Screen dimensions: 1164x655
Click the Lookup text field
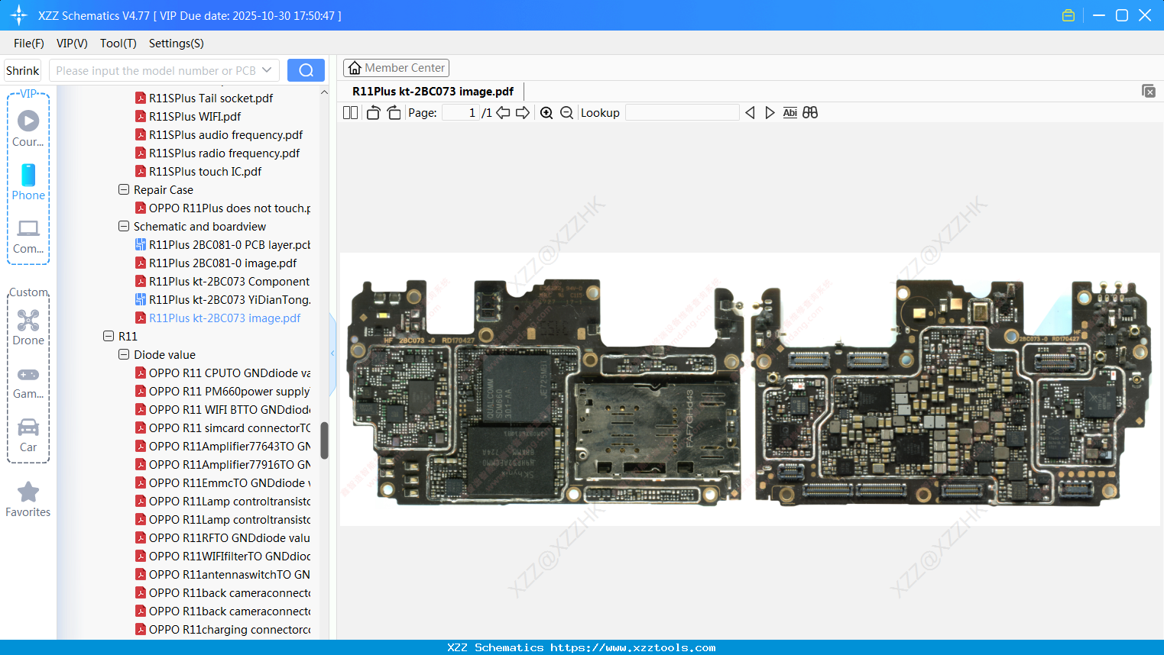click(x=683, y=113)
